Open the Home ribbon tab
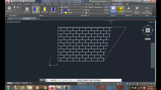Image resolution: width=161 pixels, height=90 pixels. [x=13, y=4]
